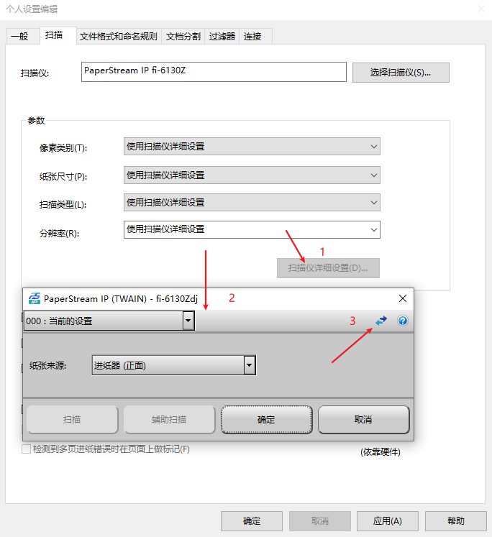This screenshot has height=537, width=492.
Task: Open the 000 : 当前的设置 profile dropdown
Action: click(109, 321)
